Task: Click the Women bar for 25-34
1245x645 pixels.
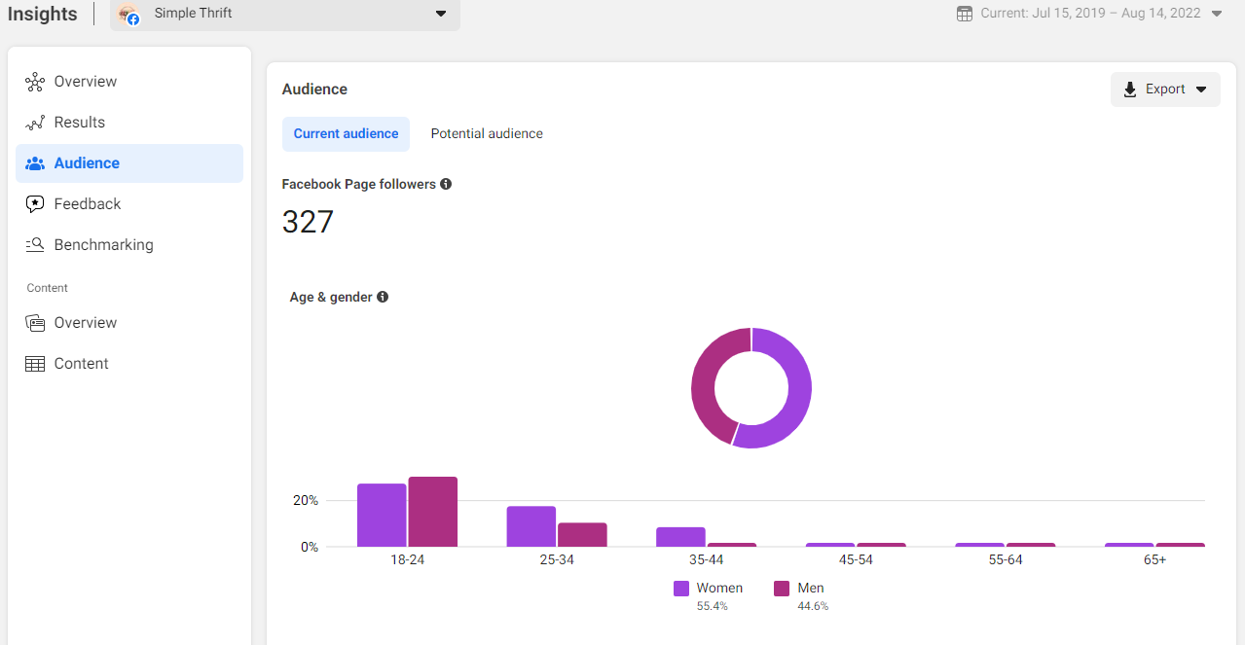Action: click(x=531, y=526)
